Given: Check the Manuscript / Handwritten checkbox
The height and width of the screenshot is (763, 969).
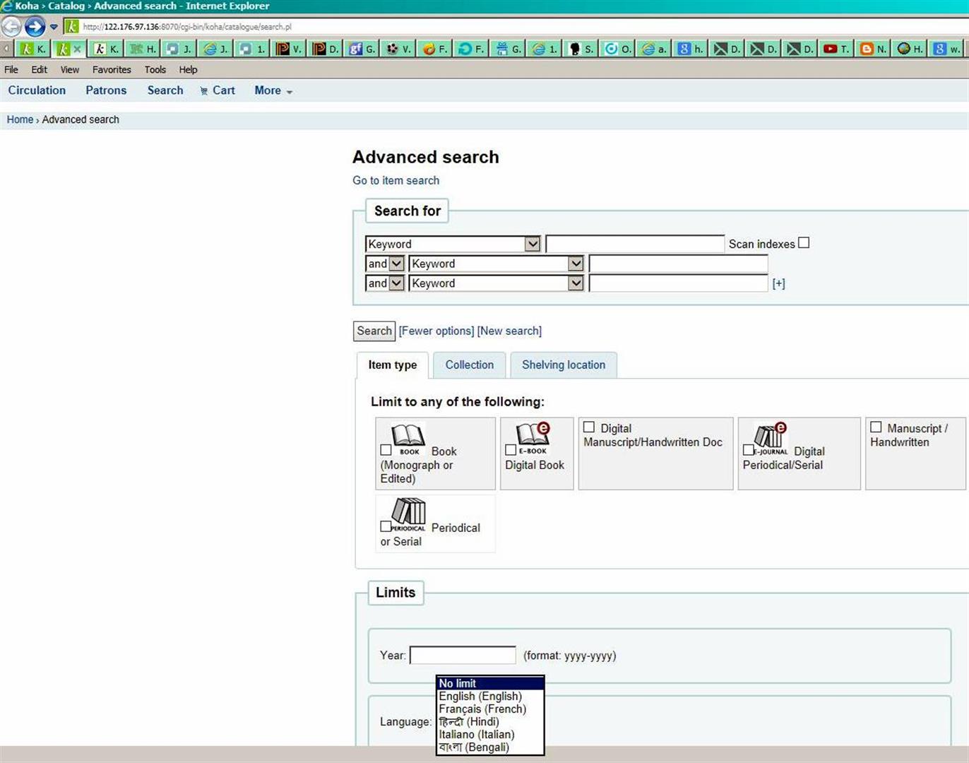Looking at the screenshot, I should coord(876,427).
